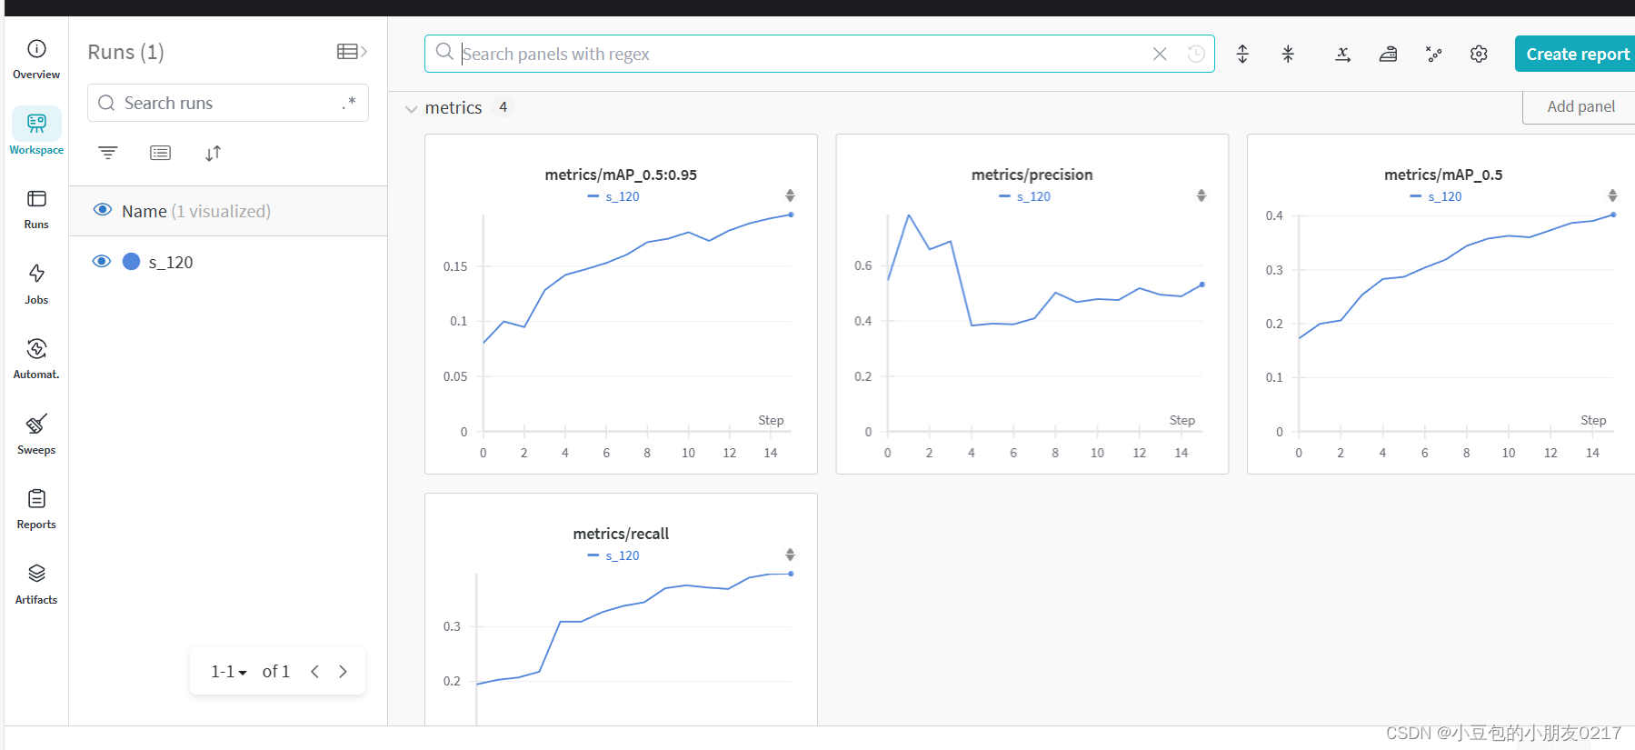Viewport: 1635px width, 750px height.
Task: Open the Overview page in the sidebar
Action: [36, 60]
